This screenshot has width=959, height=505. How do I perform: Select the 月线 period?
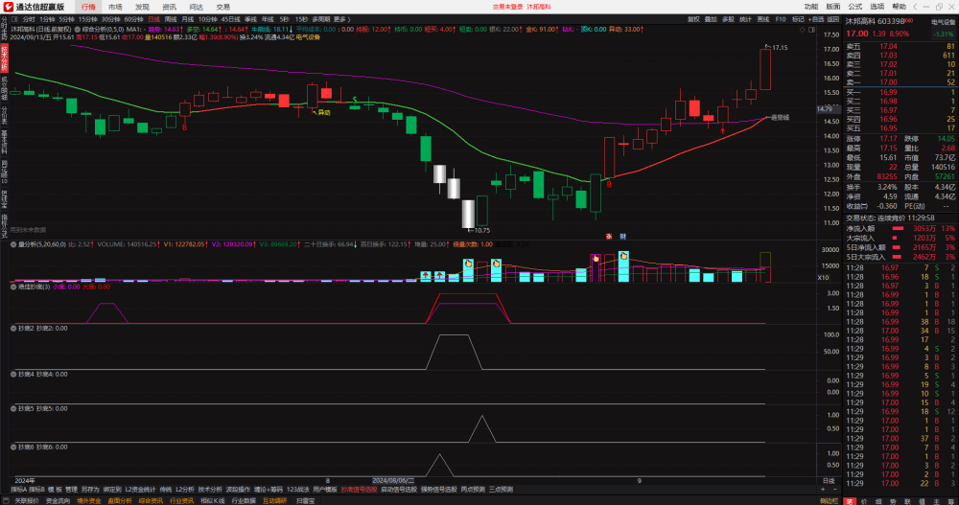pyautogui.click(x=188, y=19)
